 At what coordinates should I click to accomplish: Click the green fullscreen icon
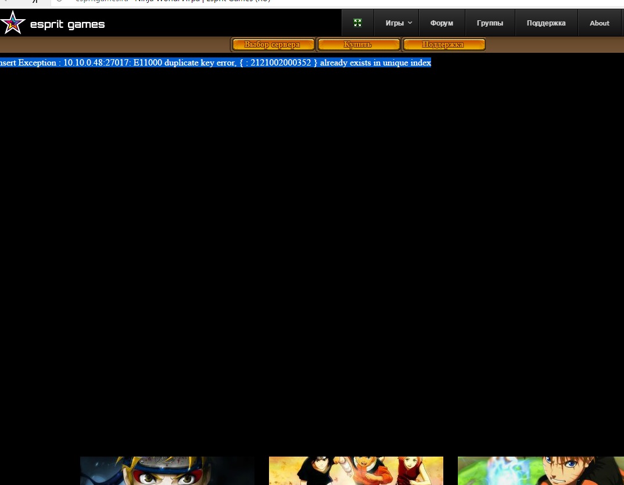click(357, 23)
